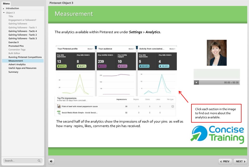
Task: Click the Impressions column header
Action: tap(121, 99)
